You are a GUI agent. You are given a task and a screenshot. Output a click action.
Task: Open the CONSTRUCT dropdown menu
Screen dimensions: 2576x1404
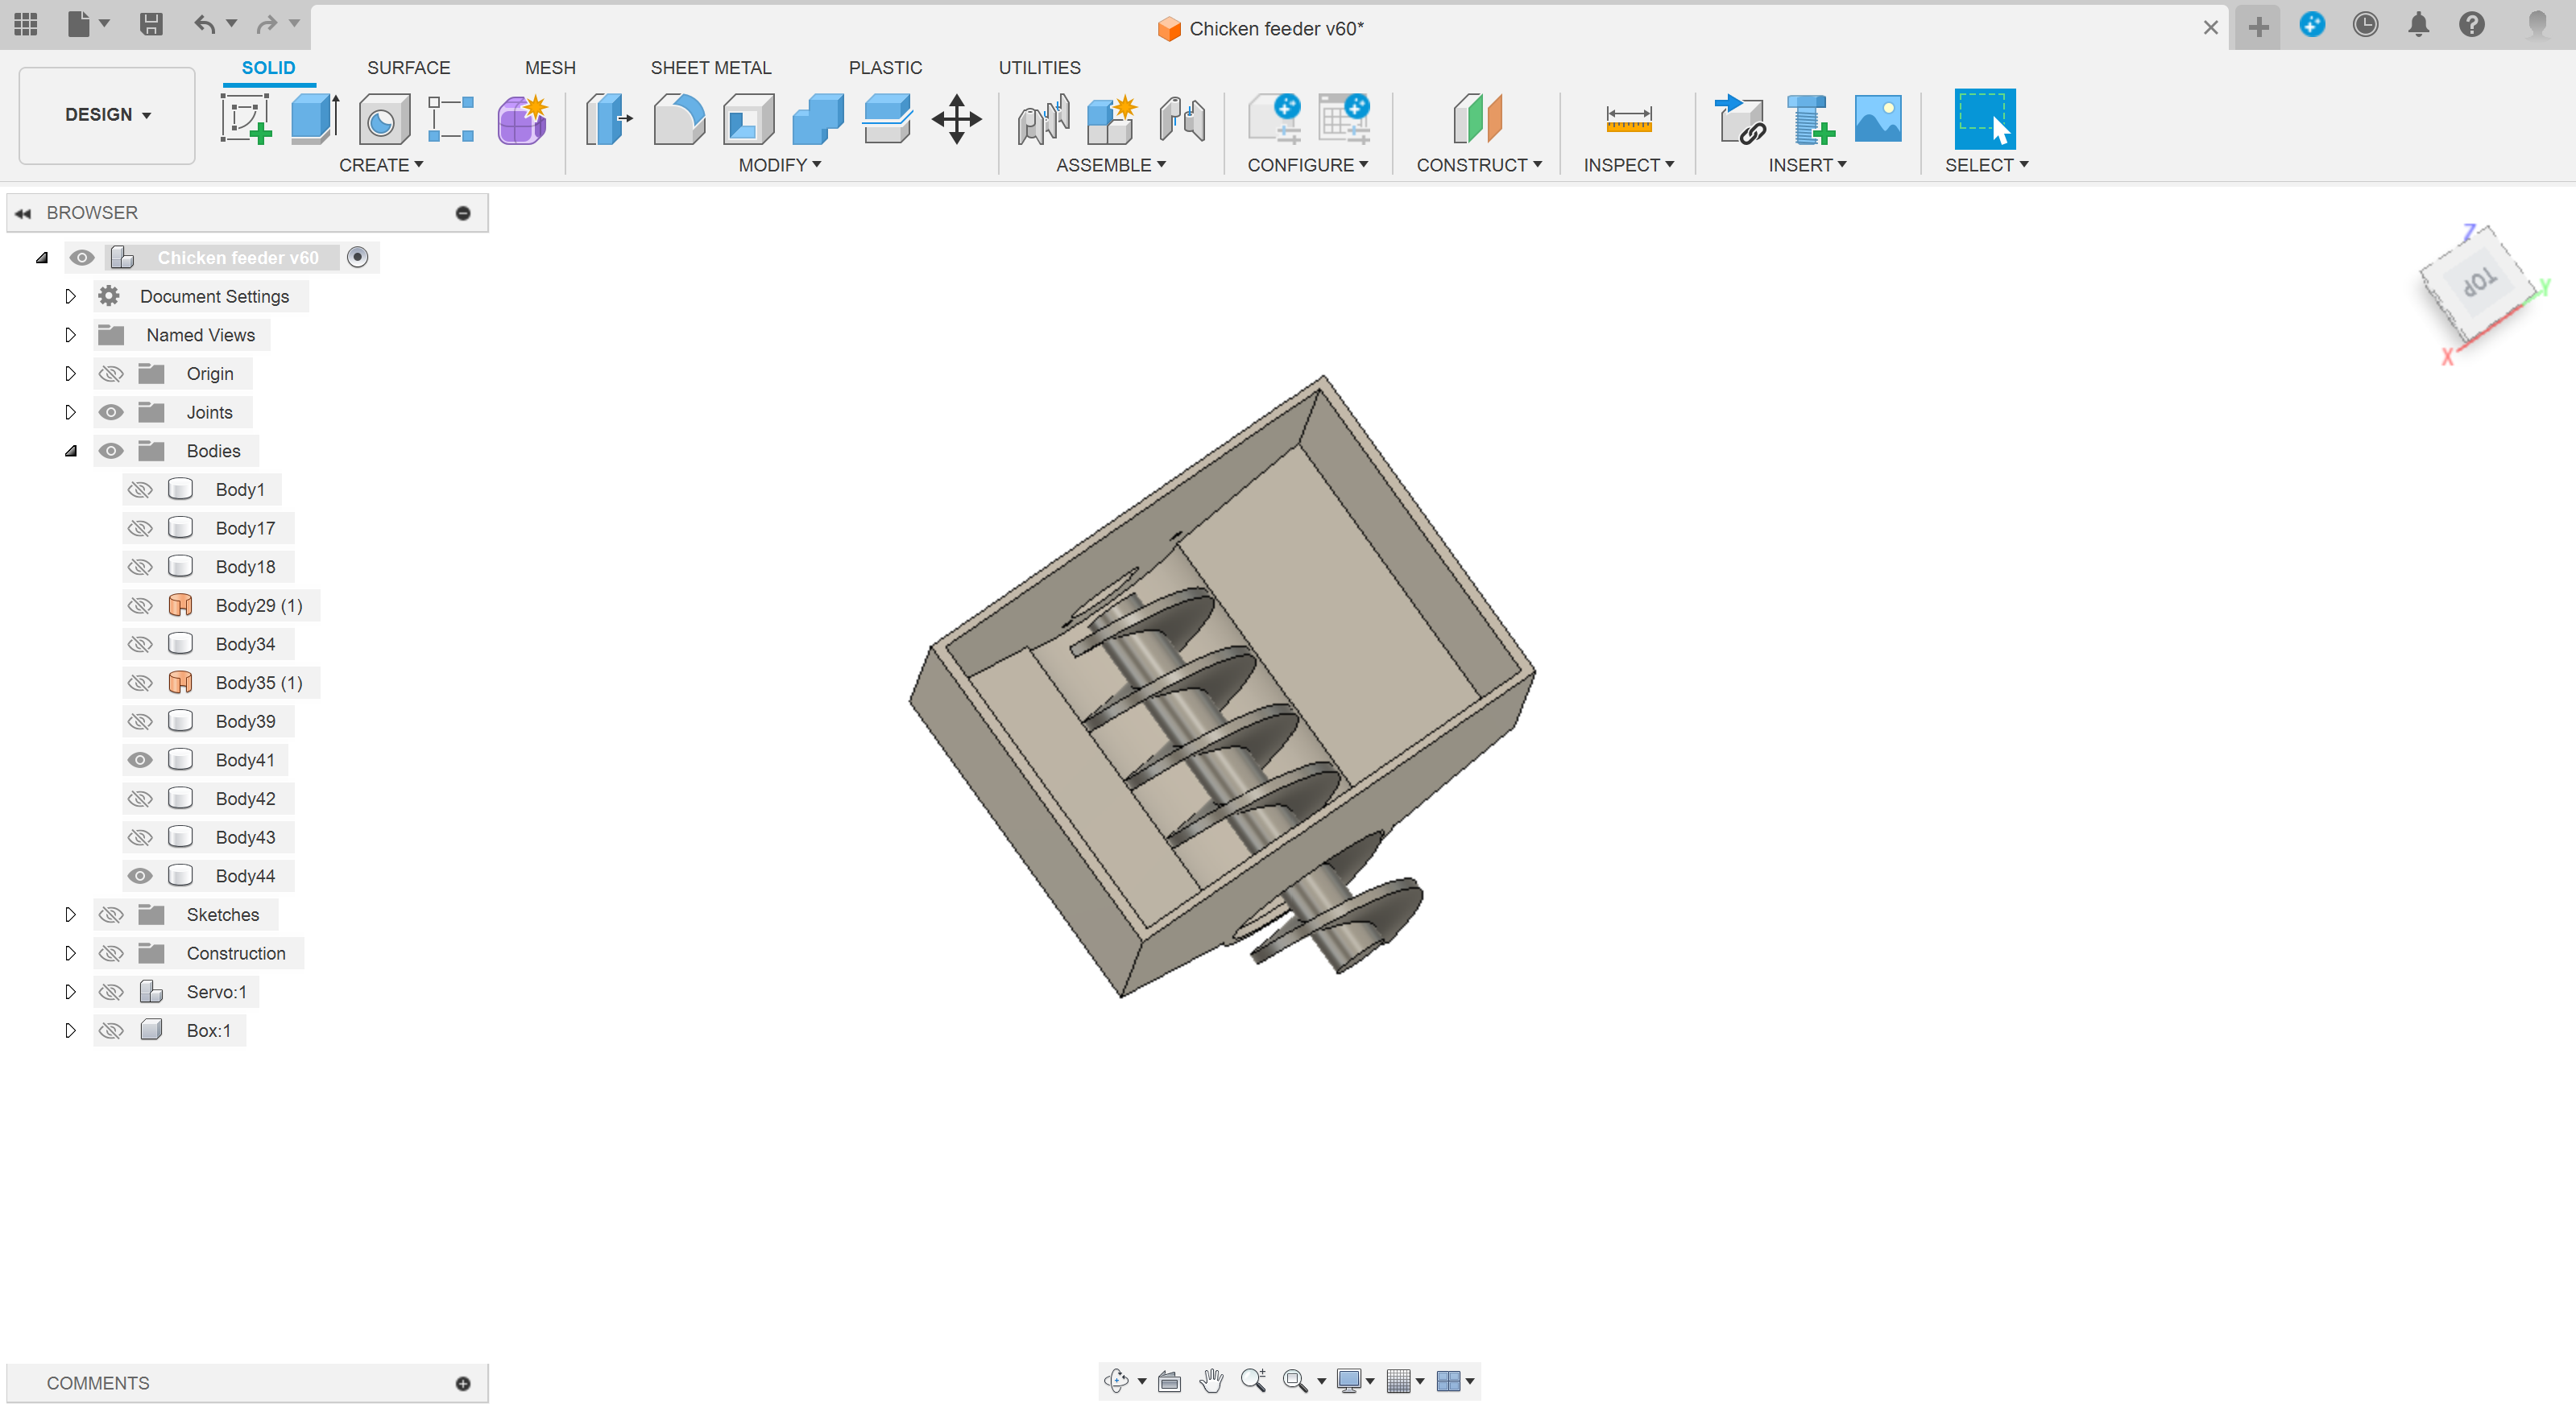1479,165
